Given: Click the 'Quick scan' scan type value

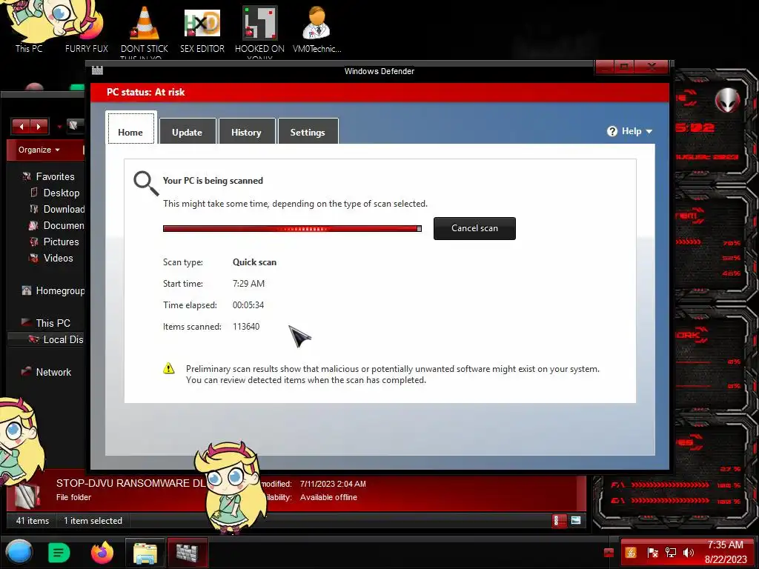Looking at the screenshot, I should click(x=255, y=262).
